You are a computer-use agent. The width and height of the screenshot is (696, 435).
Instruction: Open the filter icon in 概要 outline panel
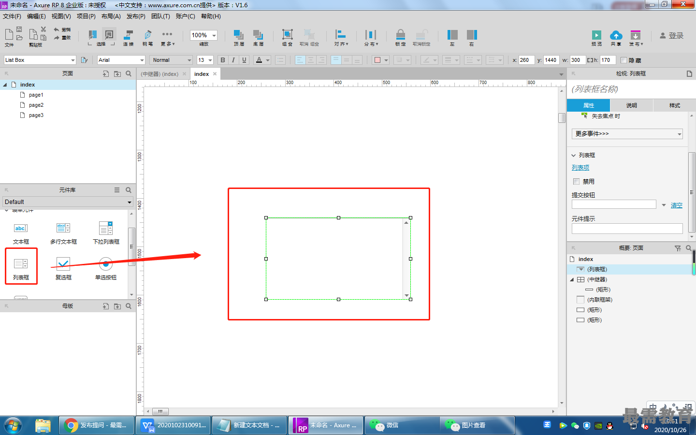point(678,248)
